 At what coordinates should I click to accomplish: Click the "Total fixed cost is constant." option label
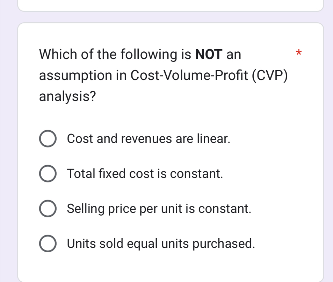tap(145, 174)
